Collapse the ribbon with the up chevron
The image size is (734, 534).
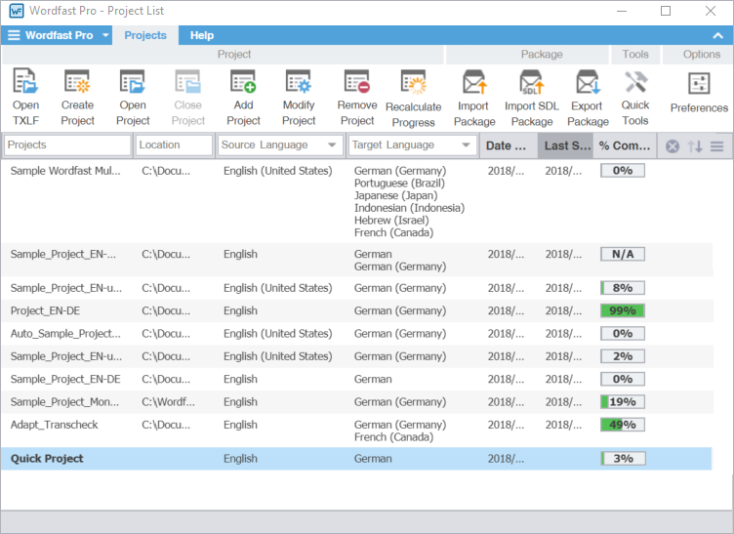717,35
